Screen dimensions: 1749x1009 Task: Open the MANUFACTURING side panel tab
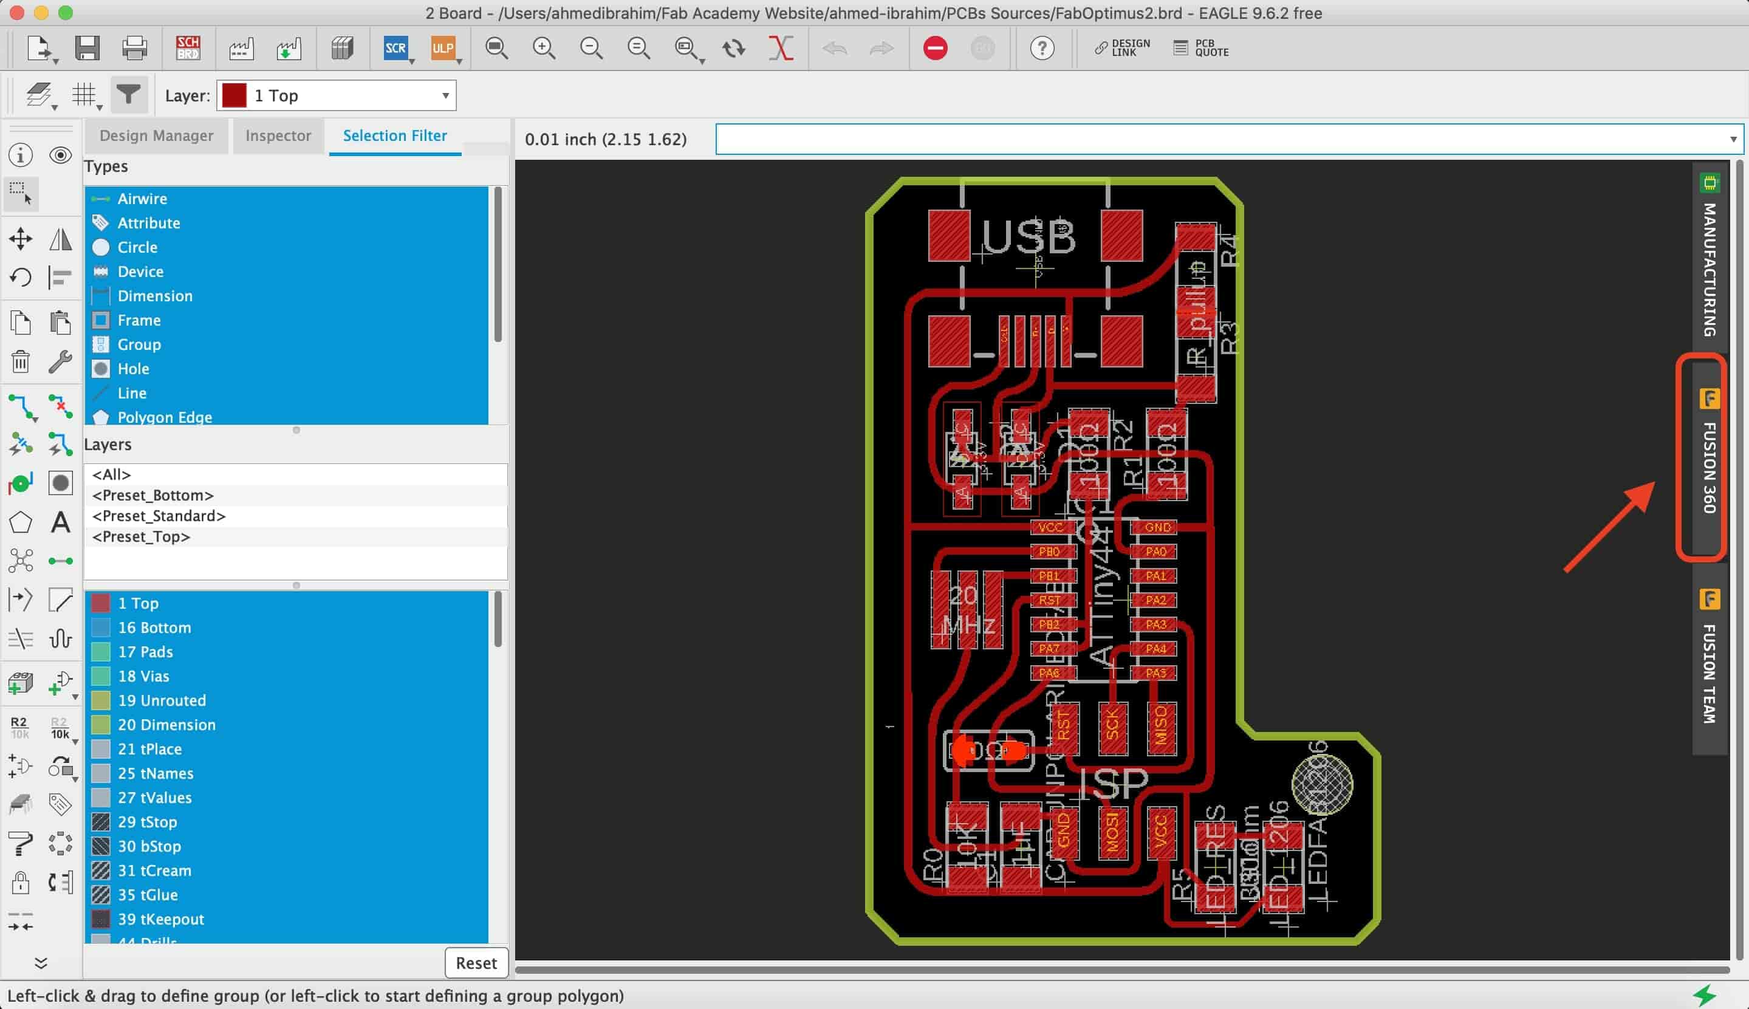tap(1710, 256)
